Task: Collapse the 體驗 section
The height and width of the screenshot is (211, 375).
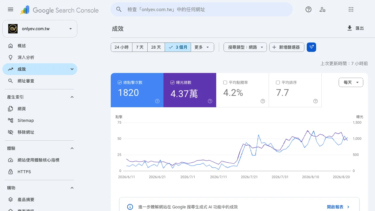Action: pyautogui.click(x=72, y=148)
